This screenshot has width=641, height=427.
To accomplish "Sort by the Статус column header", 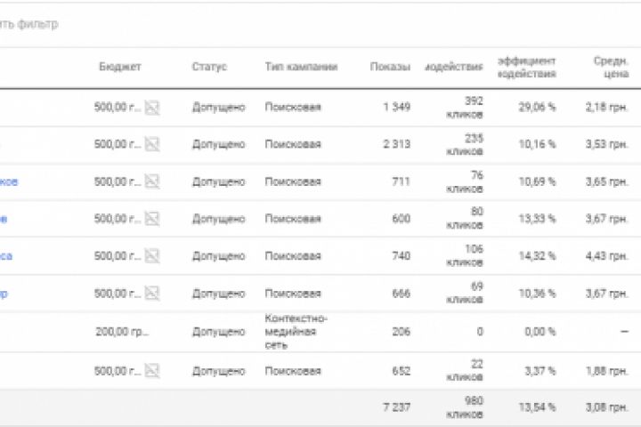I will [x=209, y=68].
